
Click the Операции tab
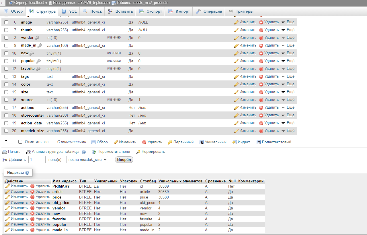tap(209, 11)
